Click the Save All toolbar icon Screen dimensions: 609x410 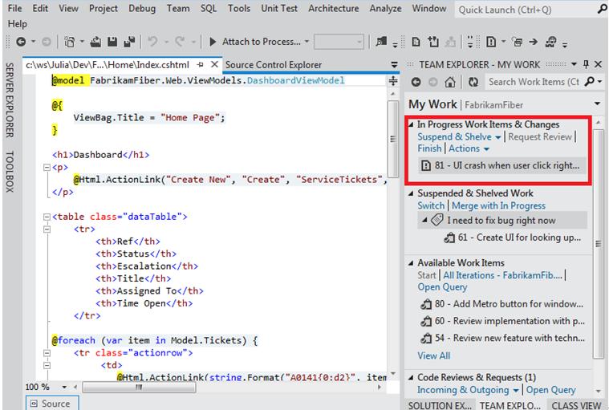(129, 42)
